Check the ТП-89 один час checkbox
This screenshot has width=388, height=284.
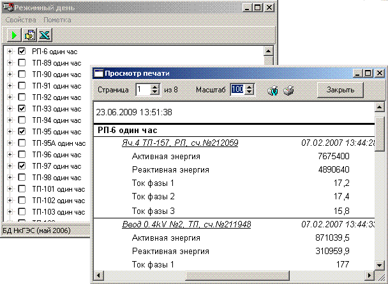pos(22,63)
